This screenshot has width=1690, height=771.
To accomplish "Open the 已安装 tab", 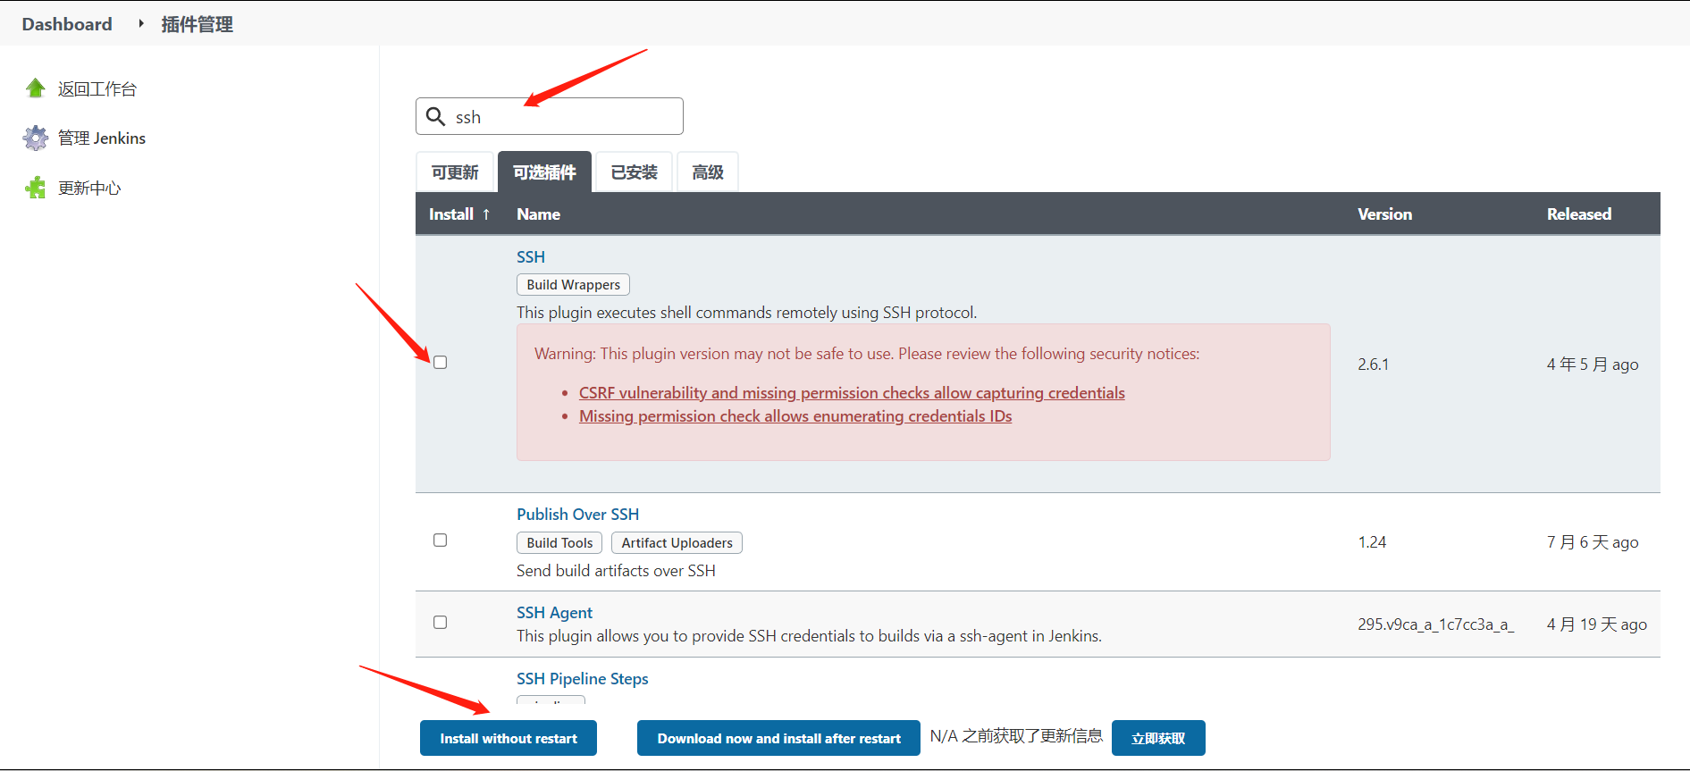I will pyautogui.click(x=634, y=172).
